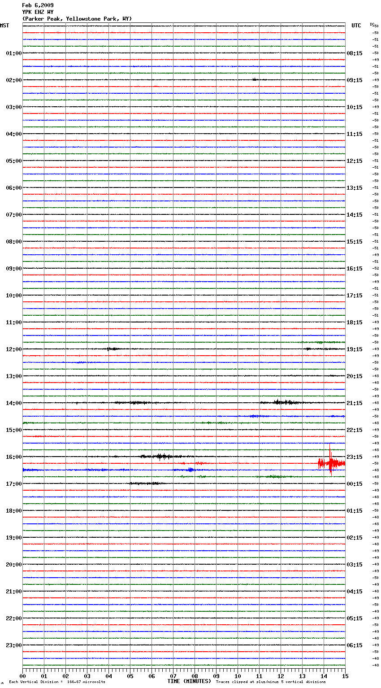Select the 13:15 UTC time label
Image resolution: width=381 pixels, height=688 pixels.
pos(355,188)
